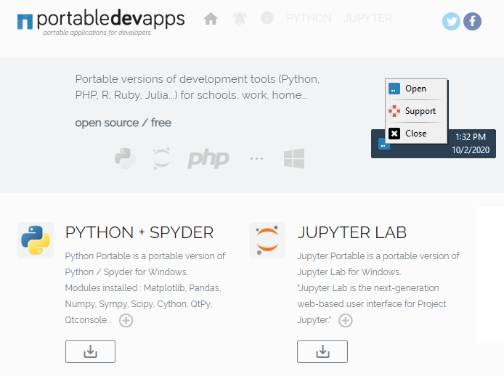This screenshot has height=376, width=504.
Task: Download Jupyter Lab portable
Action: [x=322, y=351]
